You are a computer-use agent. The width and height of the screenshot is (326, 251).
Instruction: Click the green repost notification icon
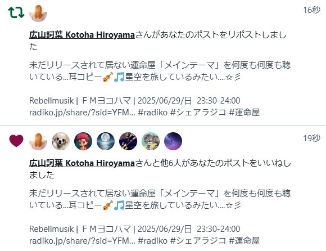pyautogui.click(x=16, y=12)
